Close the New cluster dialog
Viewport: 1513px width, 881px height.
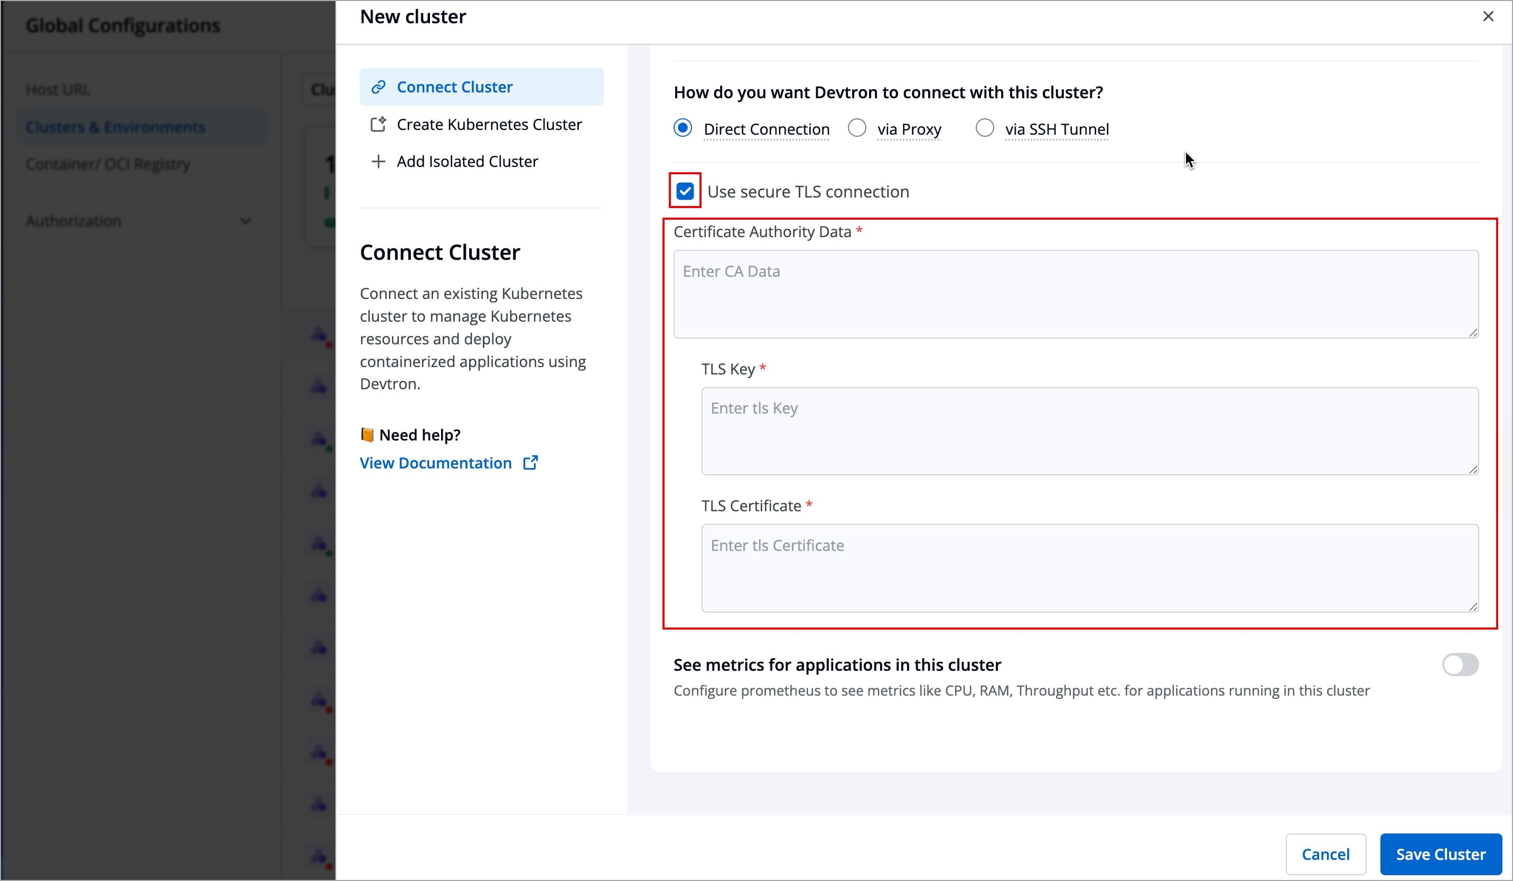point(1488,16)
